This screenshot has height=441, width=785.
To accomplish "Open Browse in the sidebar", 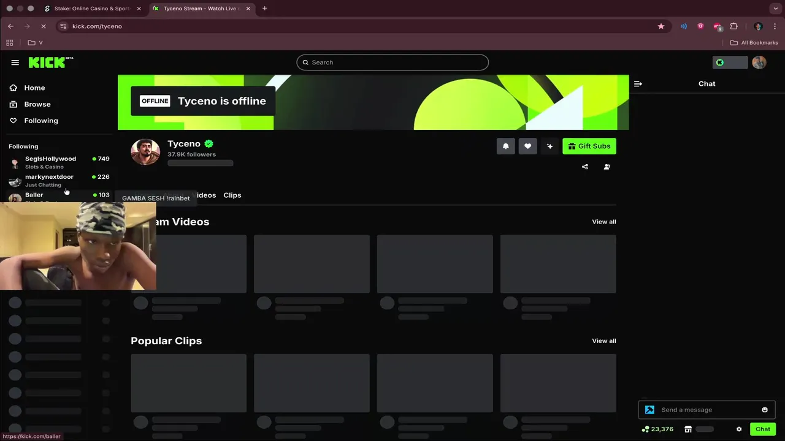I will pyautogui.click(x=37, y=104).
